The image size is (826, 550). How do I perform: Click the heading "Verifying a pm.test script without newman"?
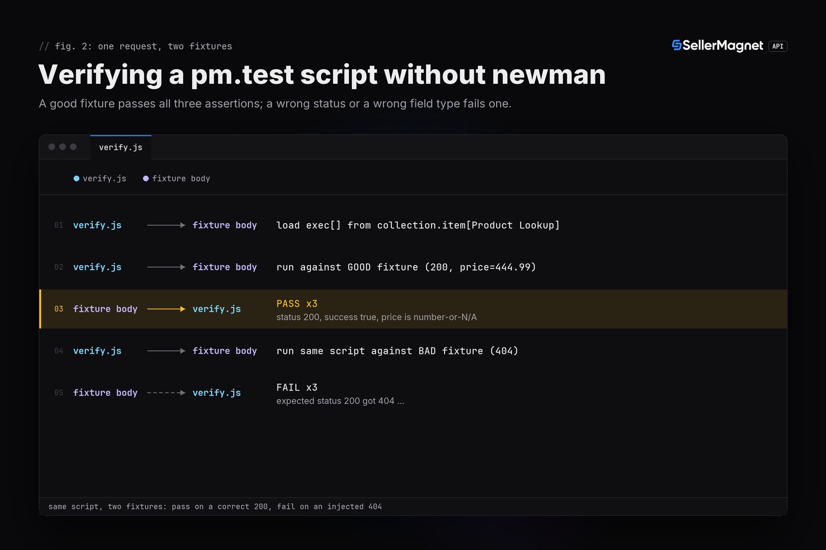point(322,74)
